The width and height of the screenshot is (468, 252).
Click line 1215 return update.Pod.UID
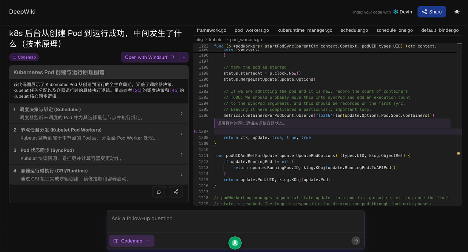[x=277, y=179]
